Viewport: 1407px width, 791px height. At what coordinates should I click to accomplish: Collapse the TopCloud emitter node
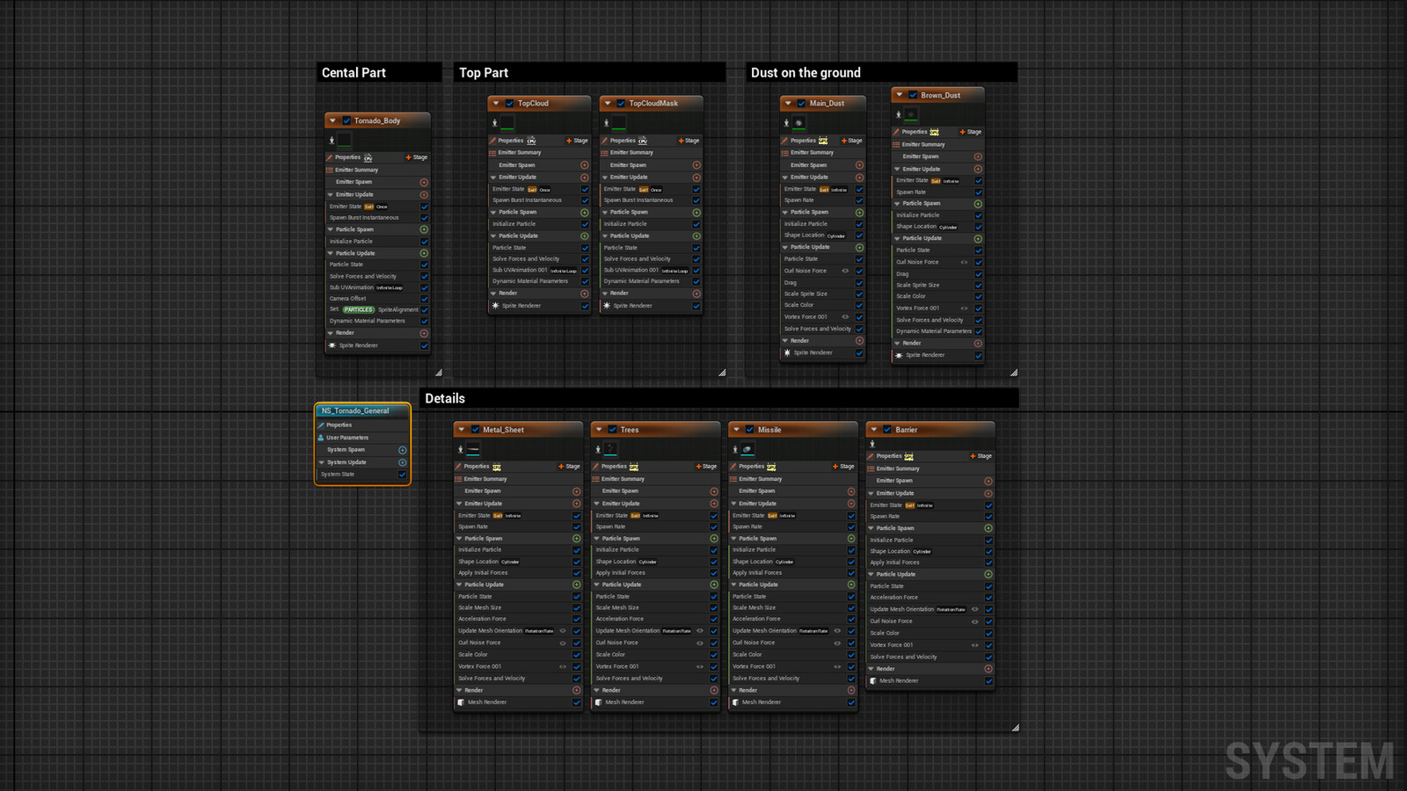click(495, 103)
